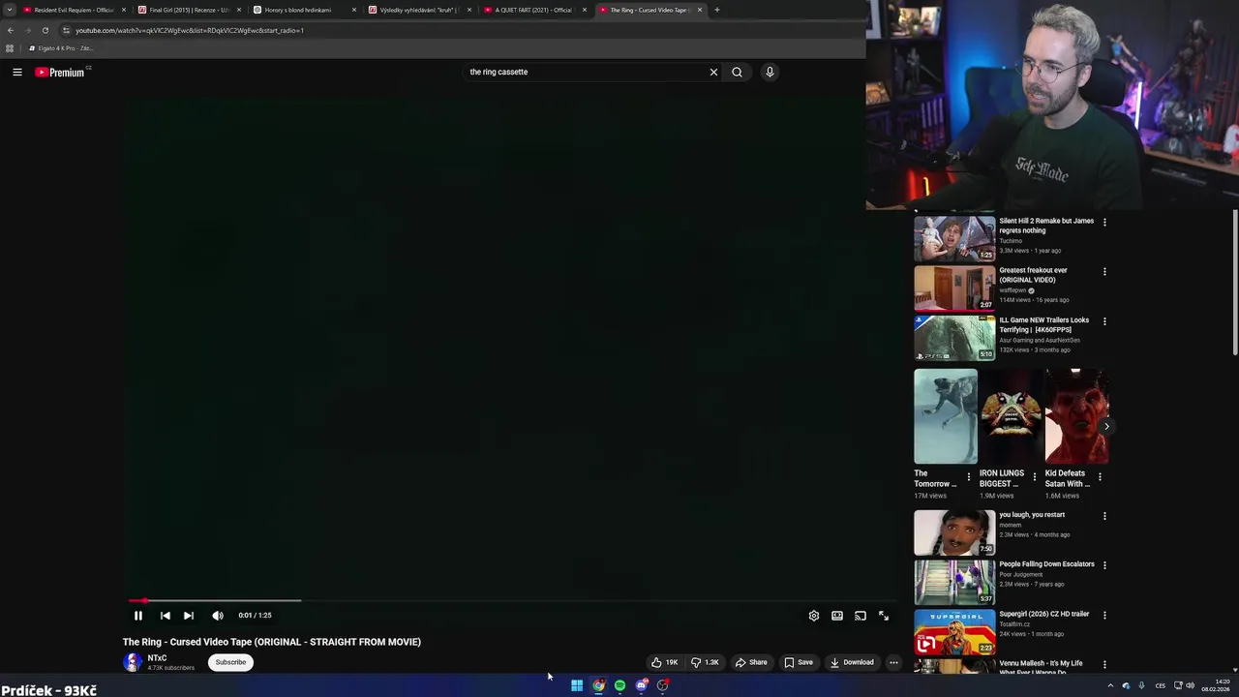1239x697 pixels.
Task: Click the page scrollbar on the right
Action: tap(1235, 281)
